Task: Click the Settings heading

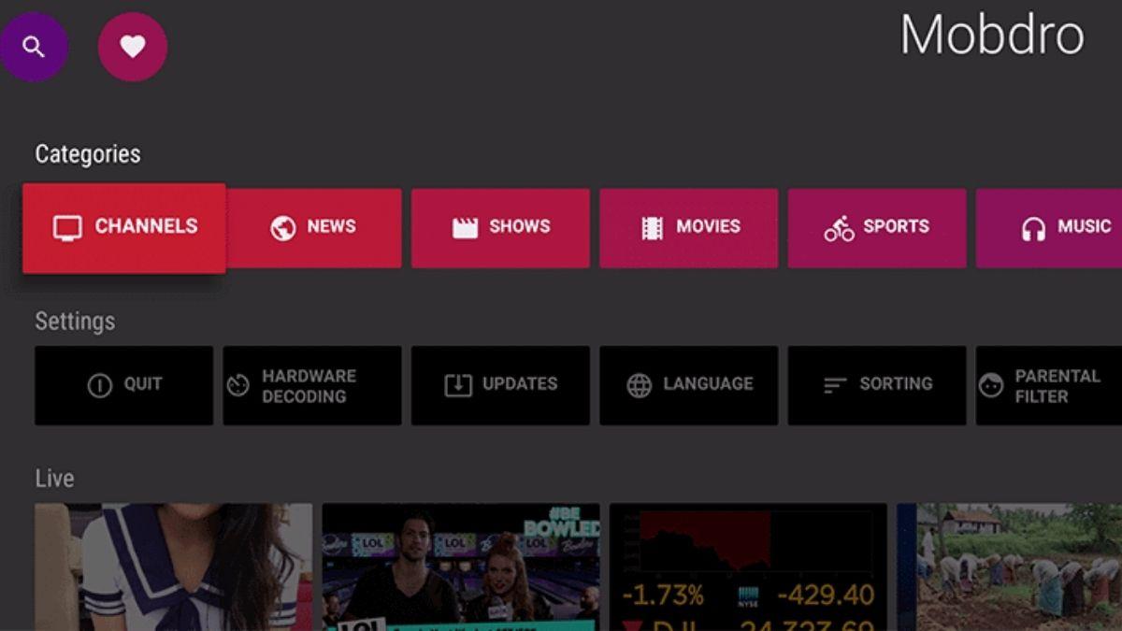Action: click(75, 322)
